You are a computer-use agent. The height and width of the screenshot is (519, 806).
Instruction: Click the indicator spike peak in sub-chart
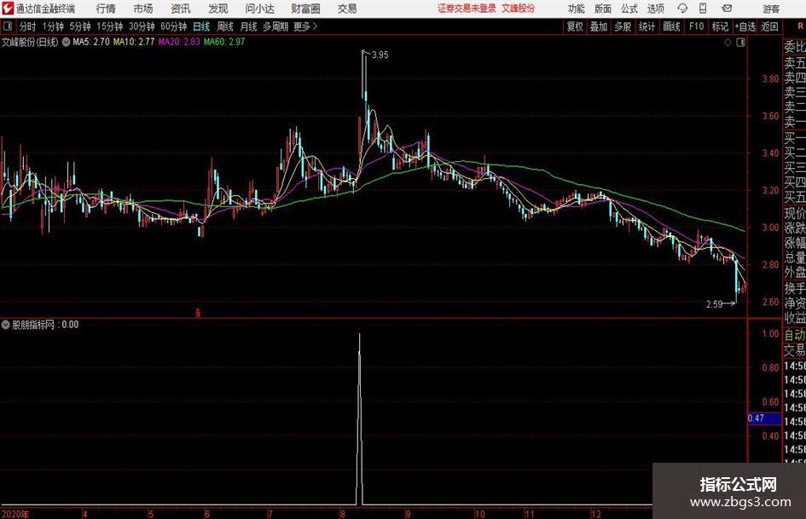click(x=359, y=335)
